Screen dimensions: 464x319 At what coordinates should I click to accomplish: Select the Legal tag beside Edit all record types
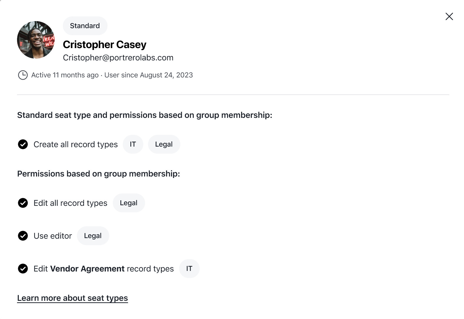(129, 203)
